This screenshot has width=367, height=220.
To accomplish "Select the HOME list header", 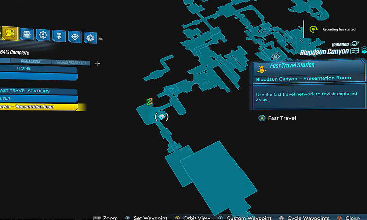I will (x=39, y=68).
